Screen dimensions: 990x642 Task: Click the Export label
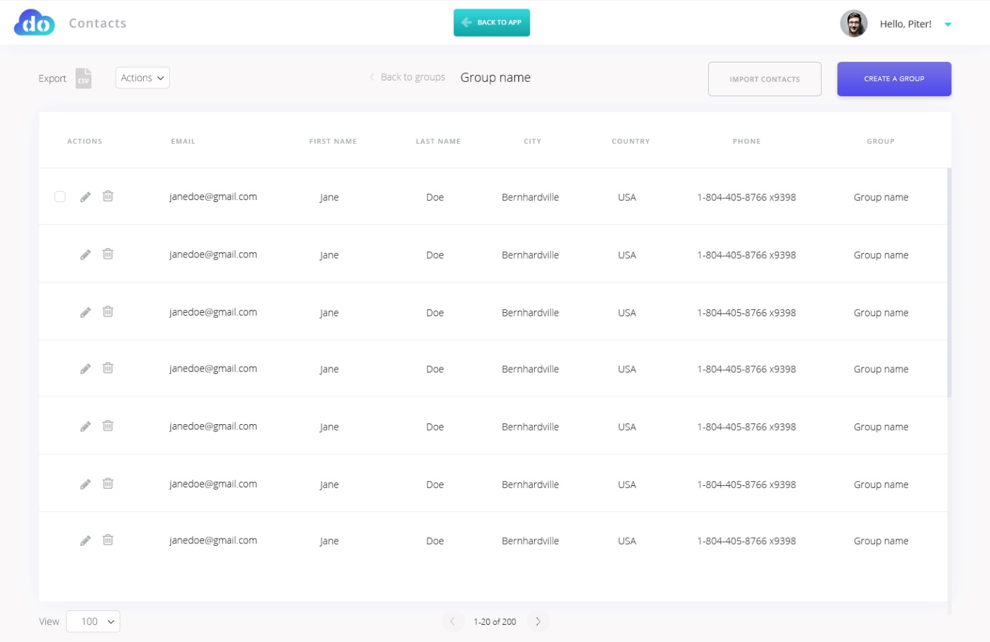[x=52, y=78]
